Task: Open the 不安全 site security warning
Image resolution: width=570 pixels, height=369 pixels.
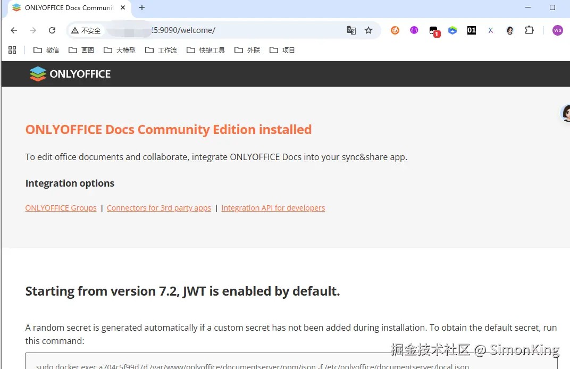Action: click(x=86, y=30)
